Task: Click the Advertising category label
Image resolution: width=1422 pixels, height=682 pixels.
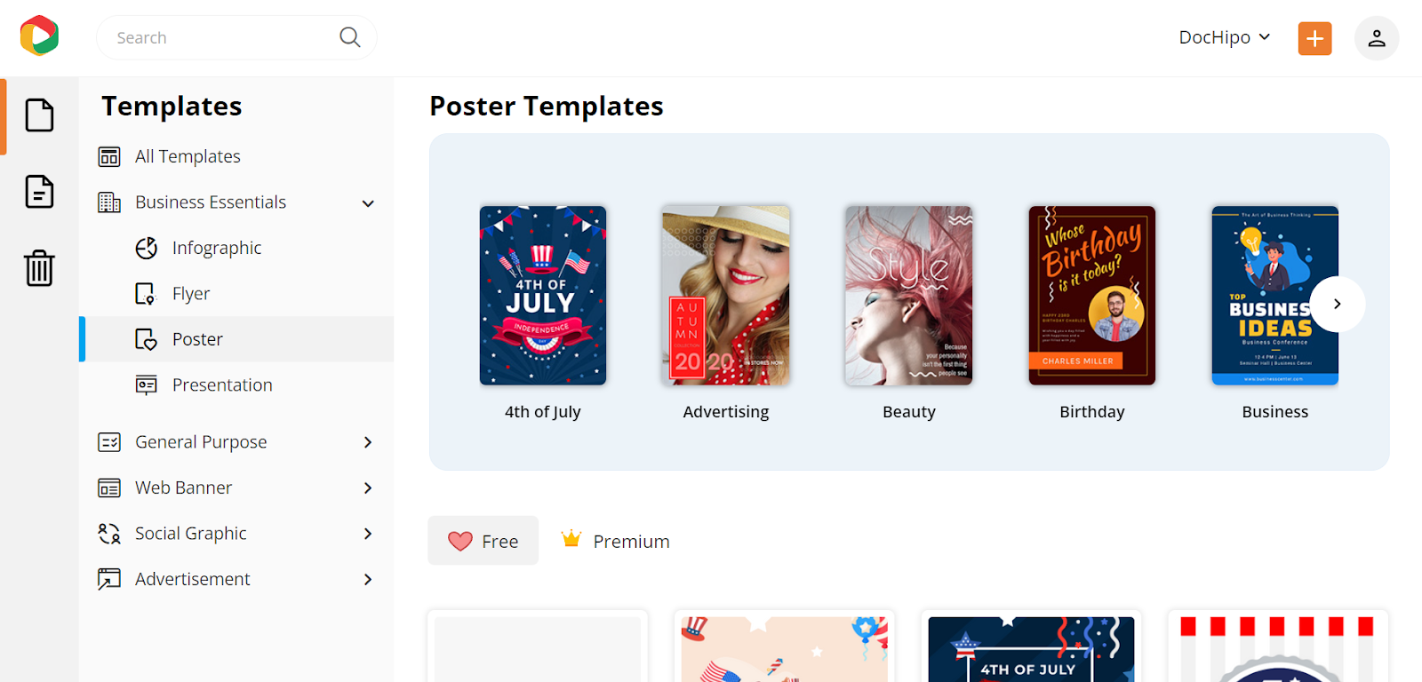Action: (726, 412)
